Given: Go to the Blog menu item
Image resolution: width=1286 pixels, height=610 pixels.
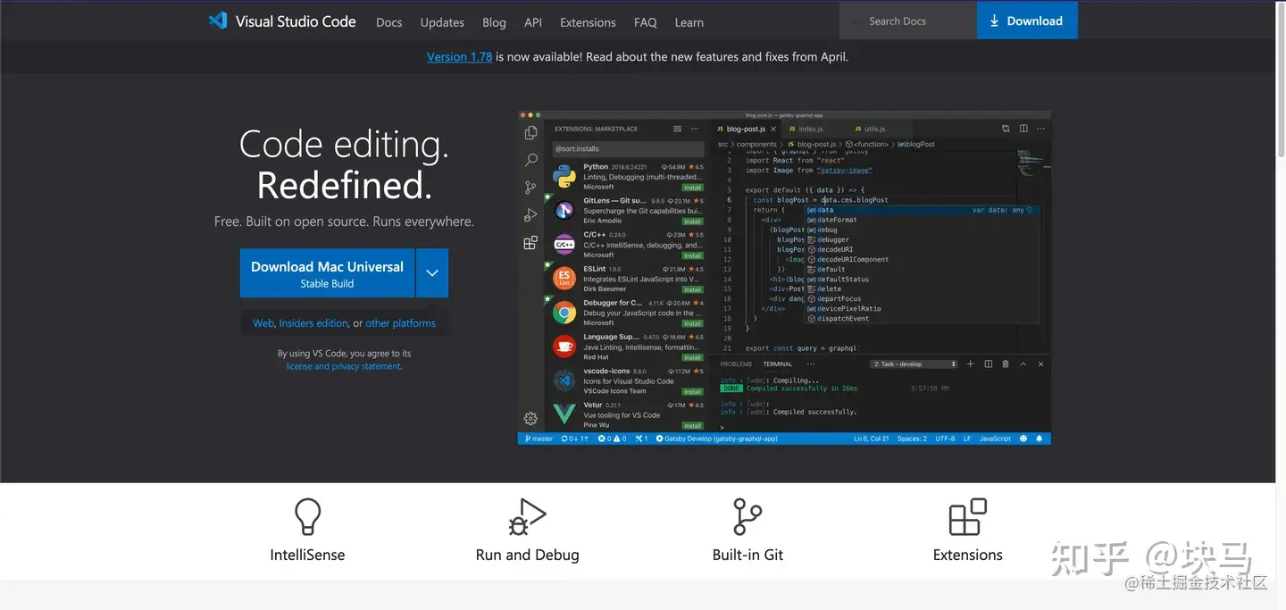Looking at the screenshot, I should pos(494,22).
